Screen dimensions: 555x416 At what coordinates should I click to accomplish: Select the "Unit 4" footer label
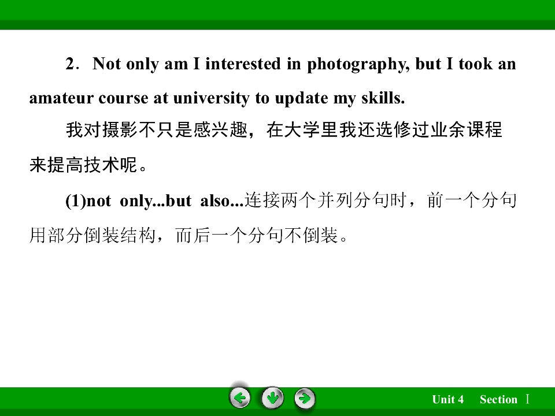[x=447, y=399]
